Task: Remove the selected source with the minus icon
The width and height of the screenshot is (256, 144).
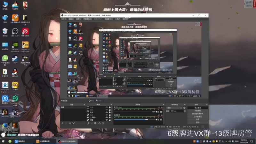Action: coord(92,123)
